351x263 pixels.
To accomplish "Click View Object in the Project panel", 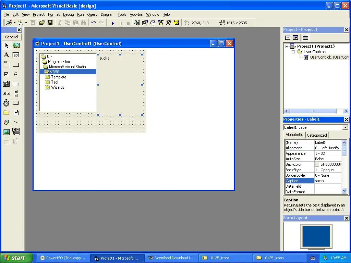I will pyautogui.click(x=295, y=38).
